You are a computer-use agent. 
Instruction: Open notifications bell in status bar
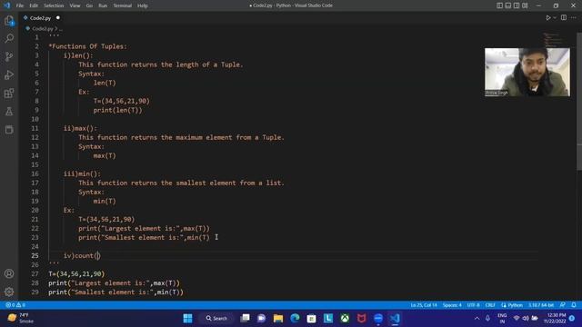pyautogui.click(x=574, y=305)
